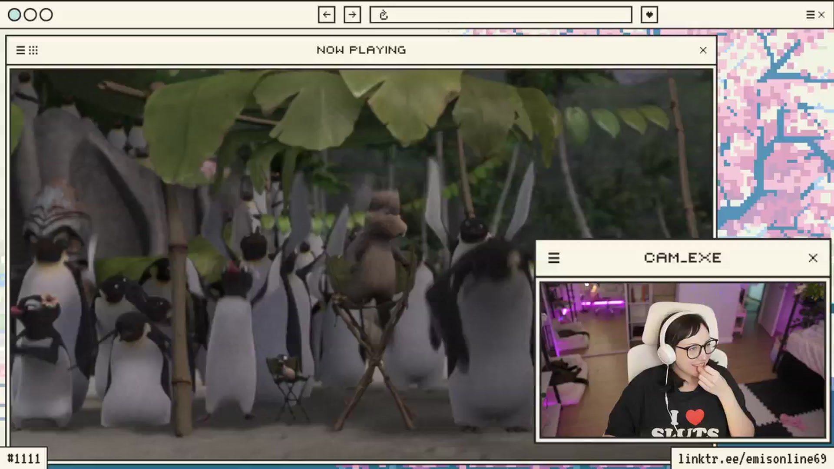Click the top-right X close icon
This screenshot has width=834, height=469.
tap(821, 15)
